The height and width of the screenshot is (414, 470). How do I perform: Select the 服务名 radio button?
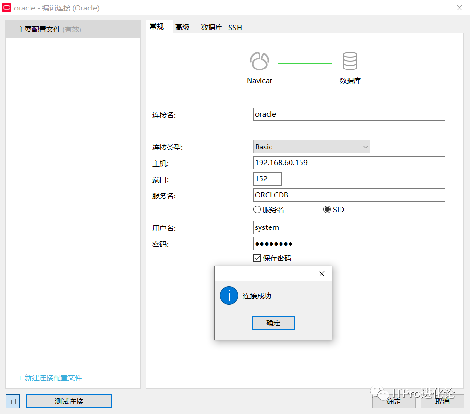257,209
